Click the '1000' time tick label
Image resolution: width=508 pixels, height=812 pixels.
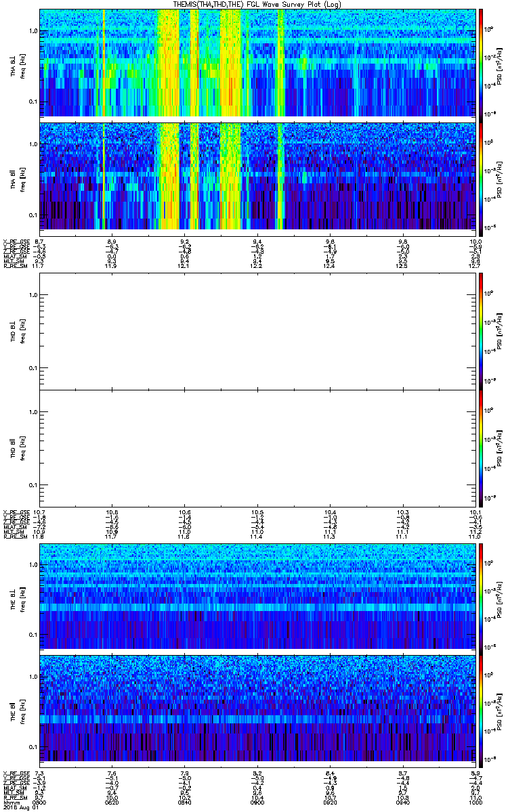pos(475,803)
